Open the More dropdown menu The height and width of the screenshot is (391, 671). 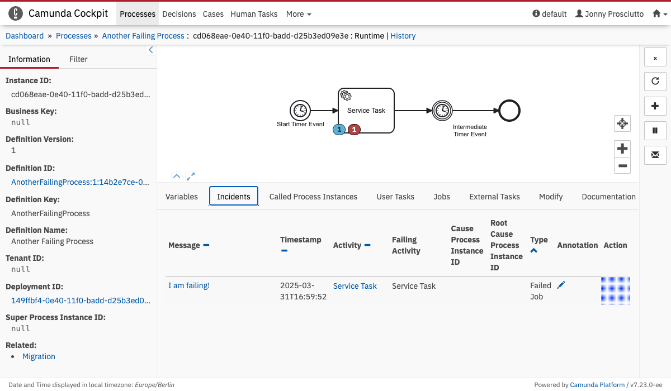[x=299, y=14]
